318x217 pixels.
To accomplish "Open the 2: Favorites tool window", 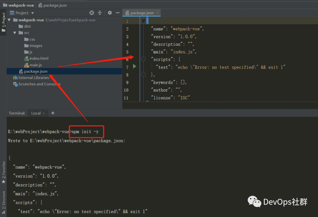I will tap(4, 172).
